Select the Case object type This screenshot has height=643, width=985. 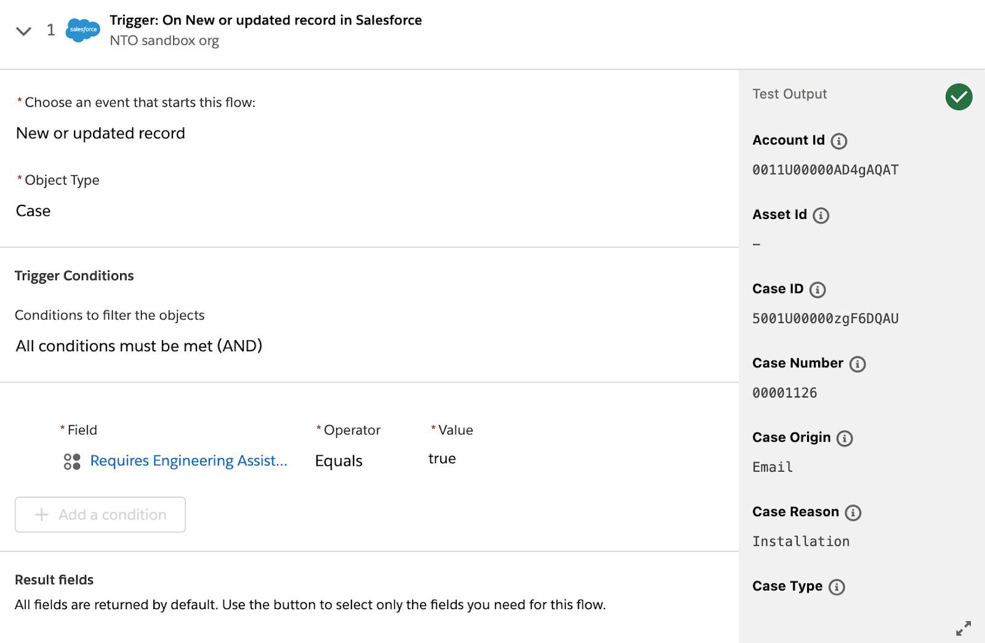point(33,210)
